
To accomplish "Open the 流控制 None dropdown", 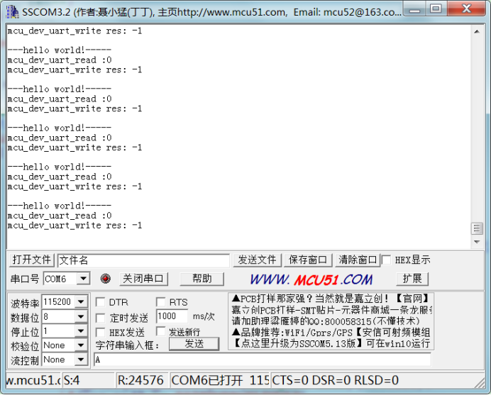I will point(81,360).
